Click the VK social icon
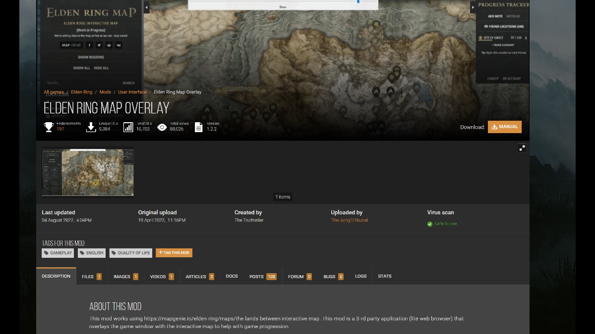Viewport: 595px width, 334px height. 119,45
